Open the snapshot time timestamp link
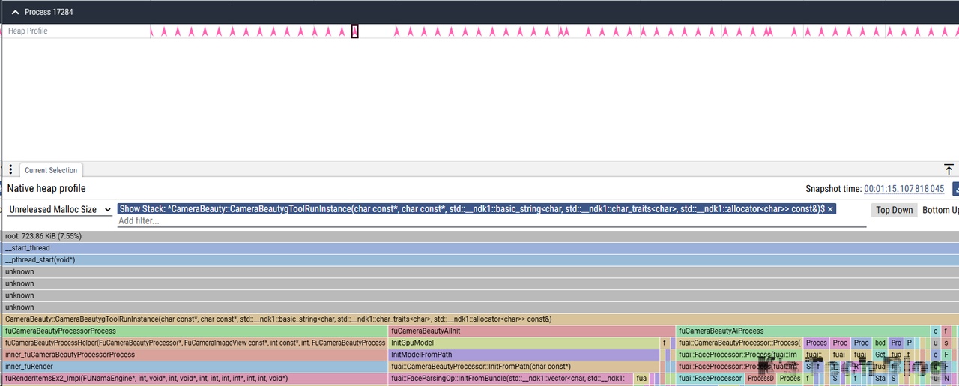 [x=905, y=189]
